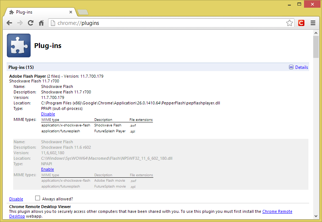The width and height of the screenshot is (322, 222).
Task: Open the Chrome hamburger menu
Action: pos(313,23)
